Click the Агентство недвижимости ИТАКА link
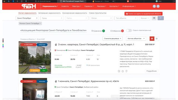The height and width of the screenshot is (100, 178). [x=63, y=66]
